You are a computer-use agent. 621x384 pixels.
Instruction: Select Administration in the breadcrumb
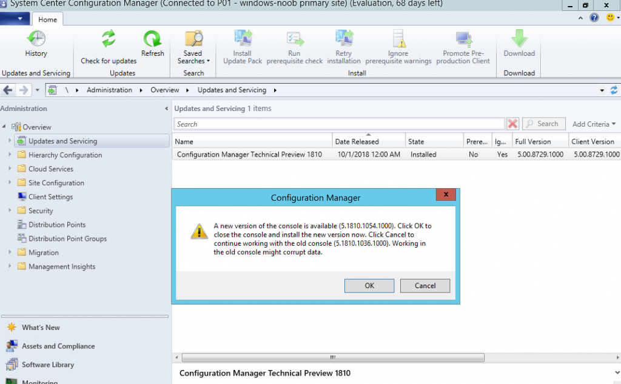click(x=109, y=90)
